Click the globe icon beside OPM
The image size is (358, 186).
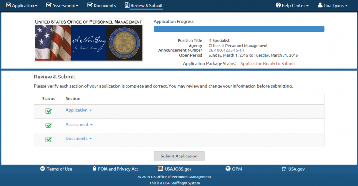tap(228, 169)
